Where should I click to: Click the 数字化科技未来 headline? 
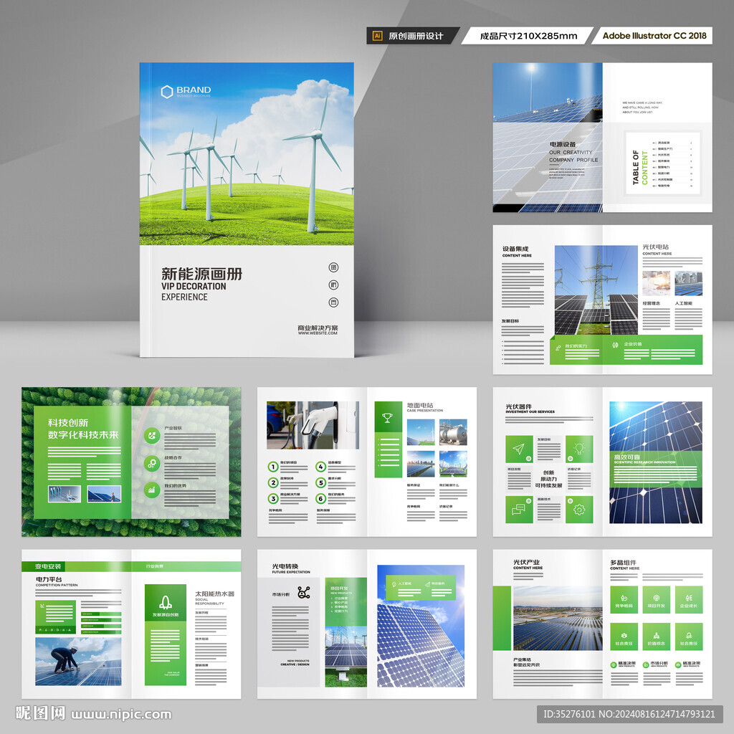83,435
